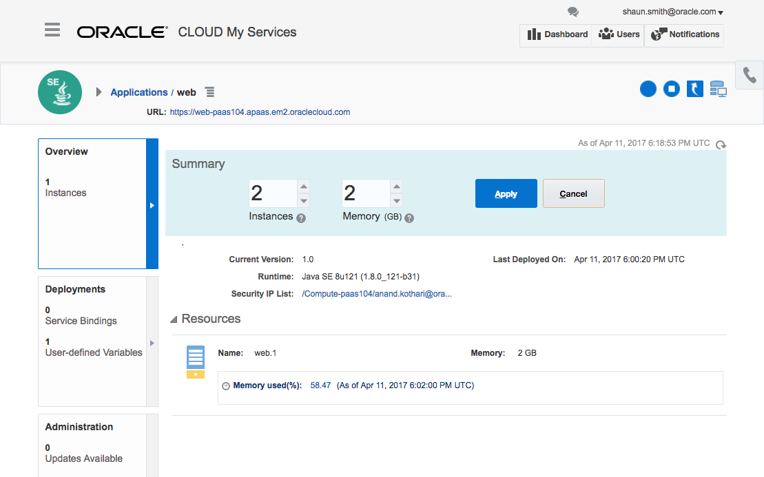Click the Current Version 1.0 value
Image resolution: width=764 pixels, height=477 pixels.
click(307, 259)
